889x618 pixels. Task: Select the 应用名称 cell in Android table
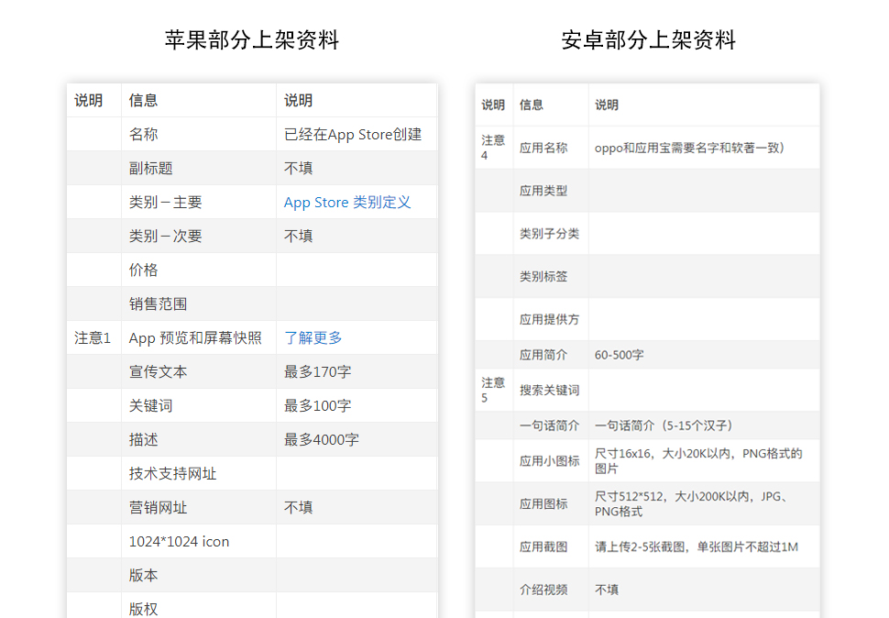click(x=543, y=148)
